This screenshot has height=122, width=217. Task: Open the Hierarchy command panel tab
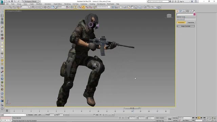(x=184, y=11)
